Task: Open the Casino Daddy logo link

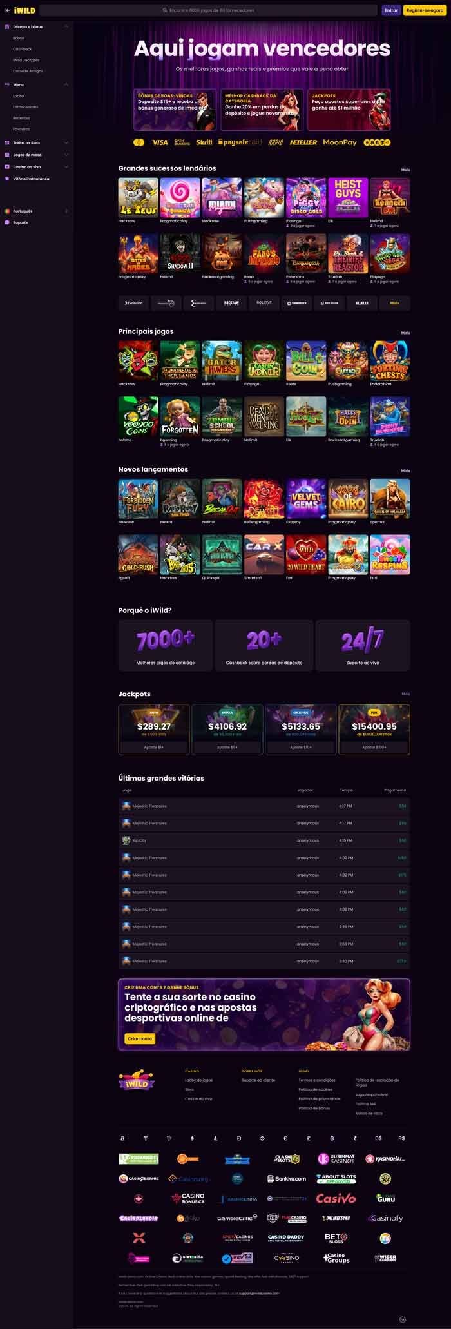Action: tap(286, 1237)
